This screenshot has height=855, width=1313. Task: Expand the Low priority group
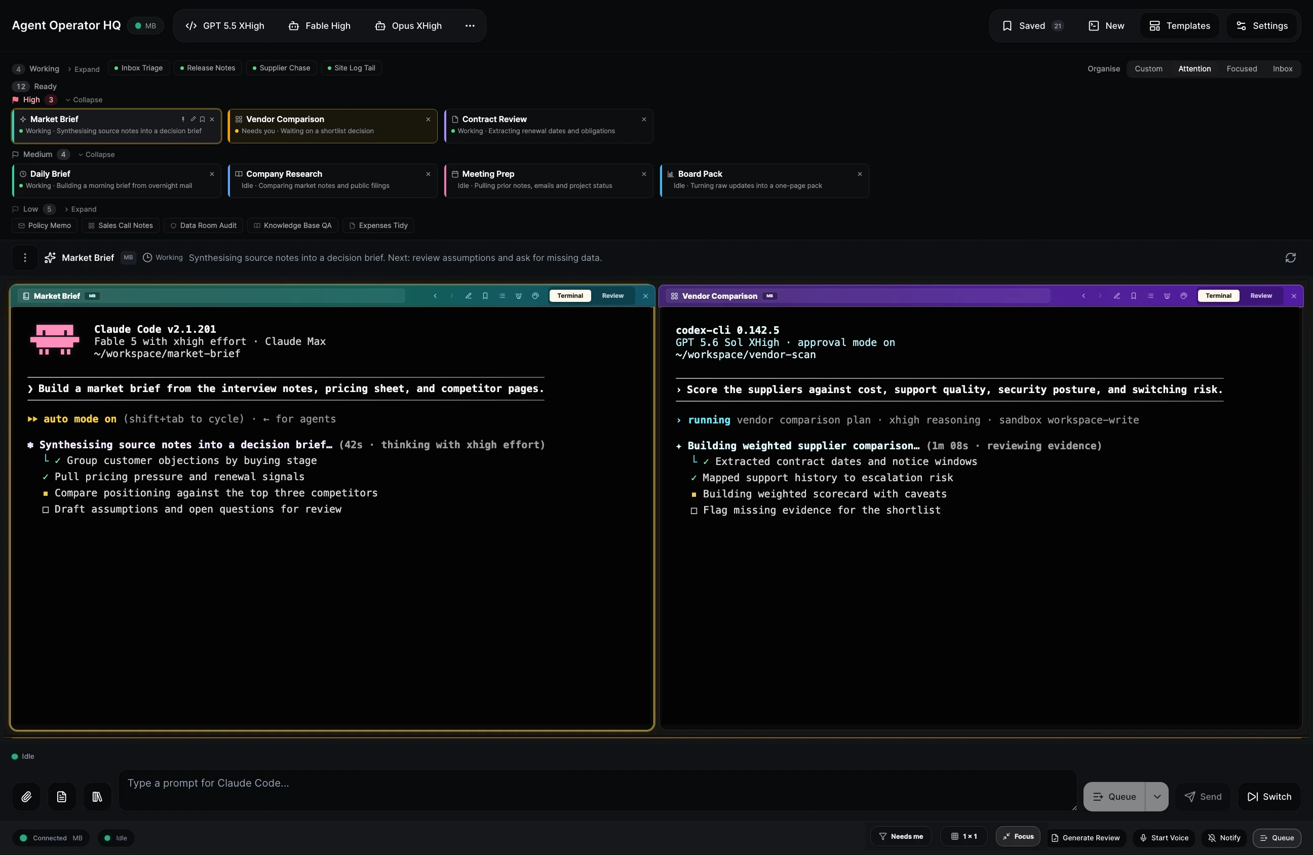[x=81, y=209]
